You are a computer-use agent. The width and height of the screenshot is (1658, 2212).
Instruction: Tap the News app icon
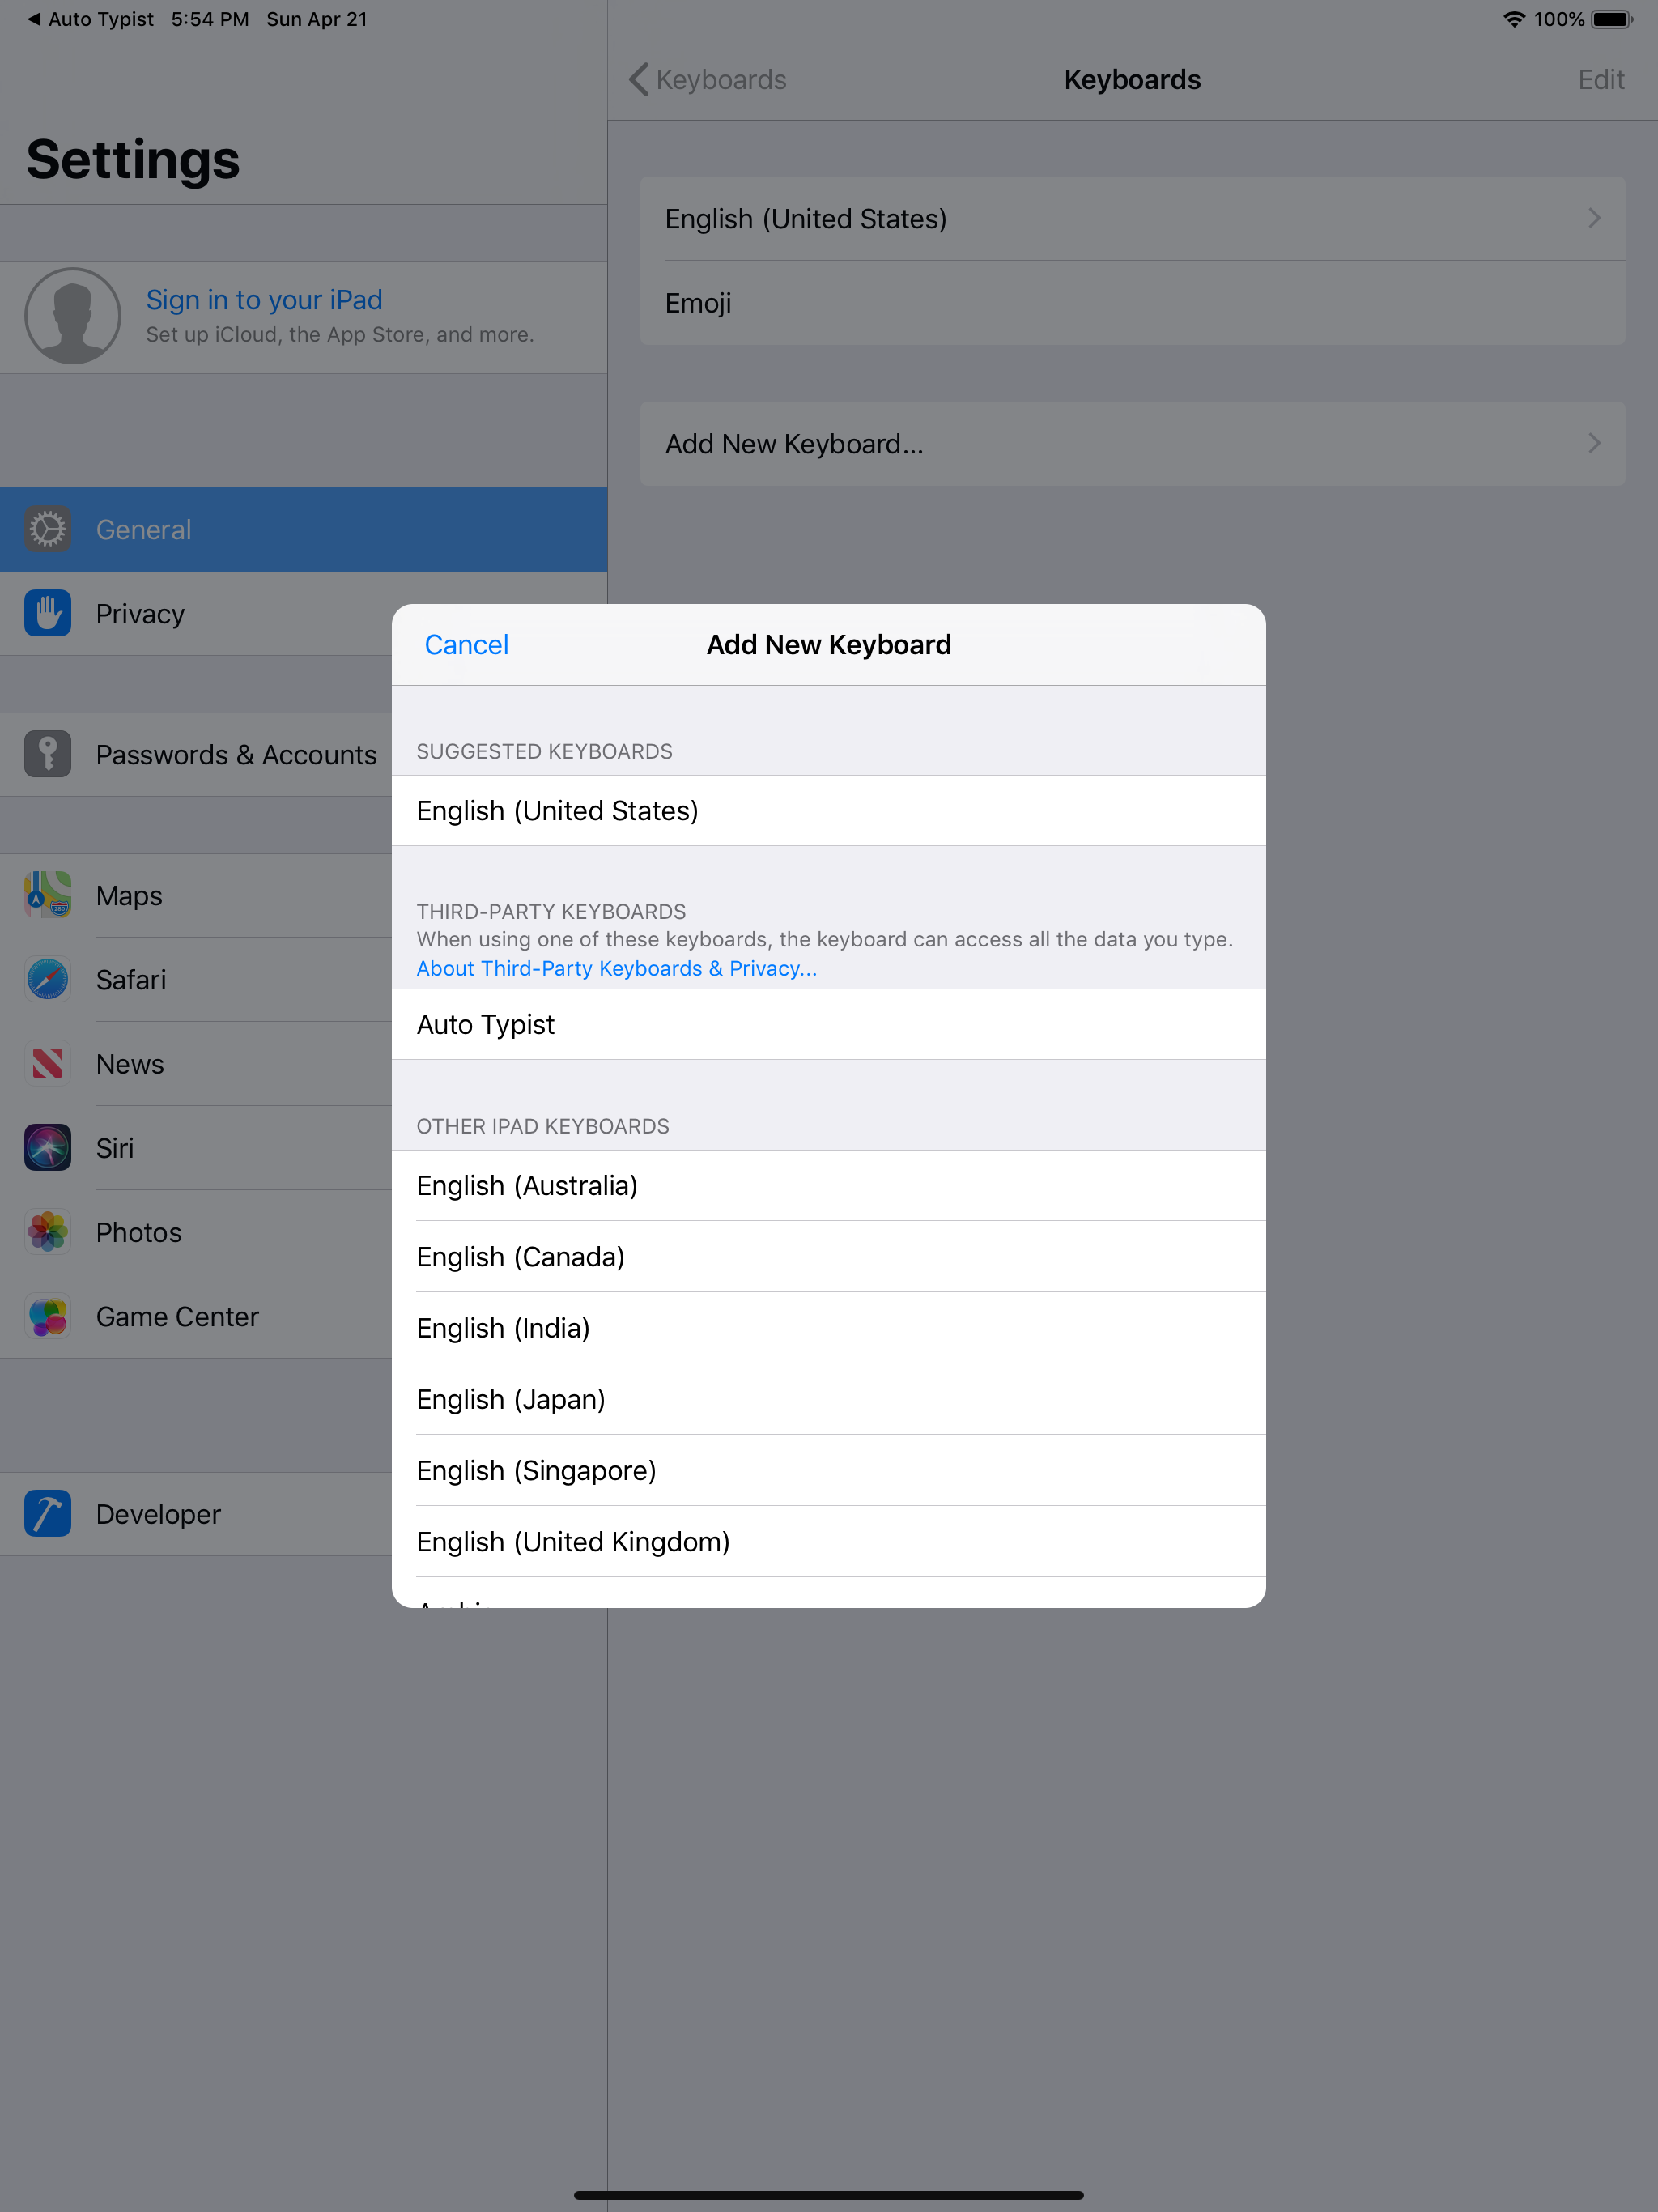point(47,1063)
